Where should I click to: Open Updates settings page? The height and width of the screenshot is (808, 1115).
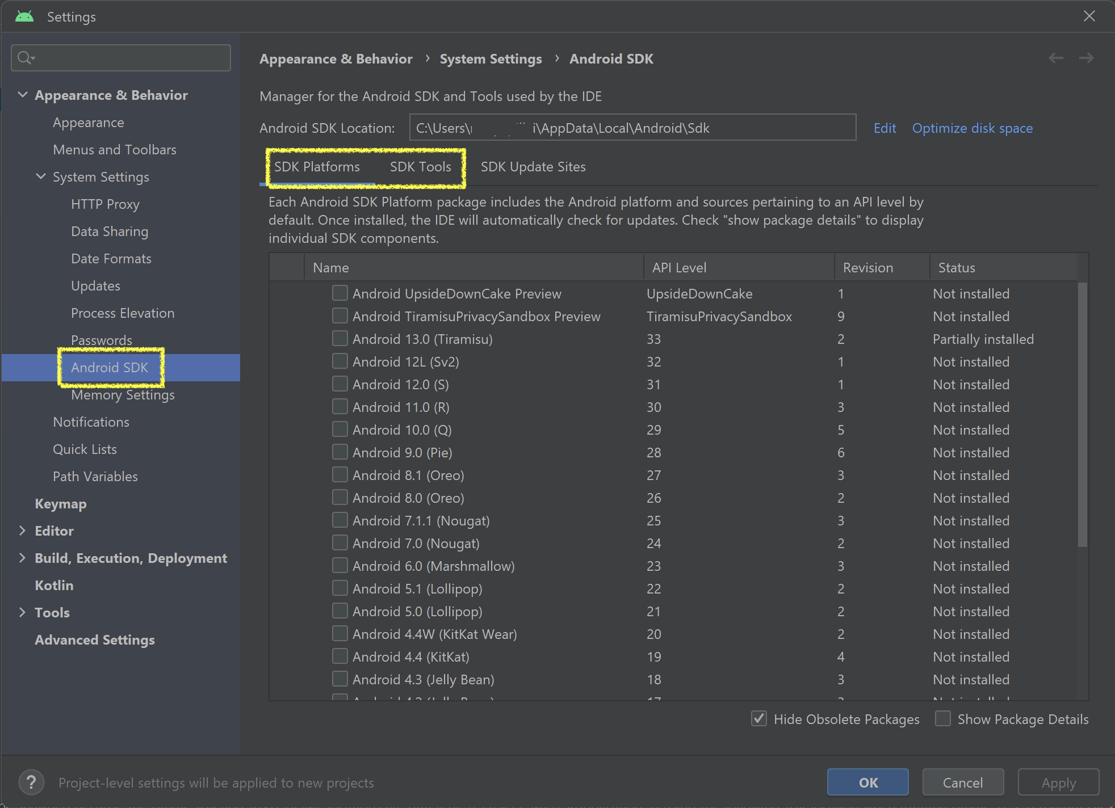point(95,286)
